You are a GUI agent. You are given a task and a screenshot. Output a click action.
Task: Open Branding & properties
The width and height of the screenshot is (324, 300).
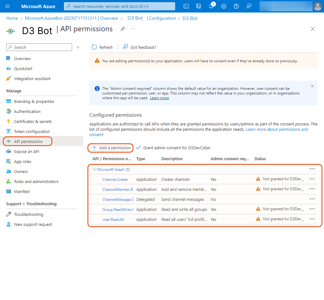click(x=34, y=102)
